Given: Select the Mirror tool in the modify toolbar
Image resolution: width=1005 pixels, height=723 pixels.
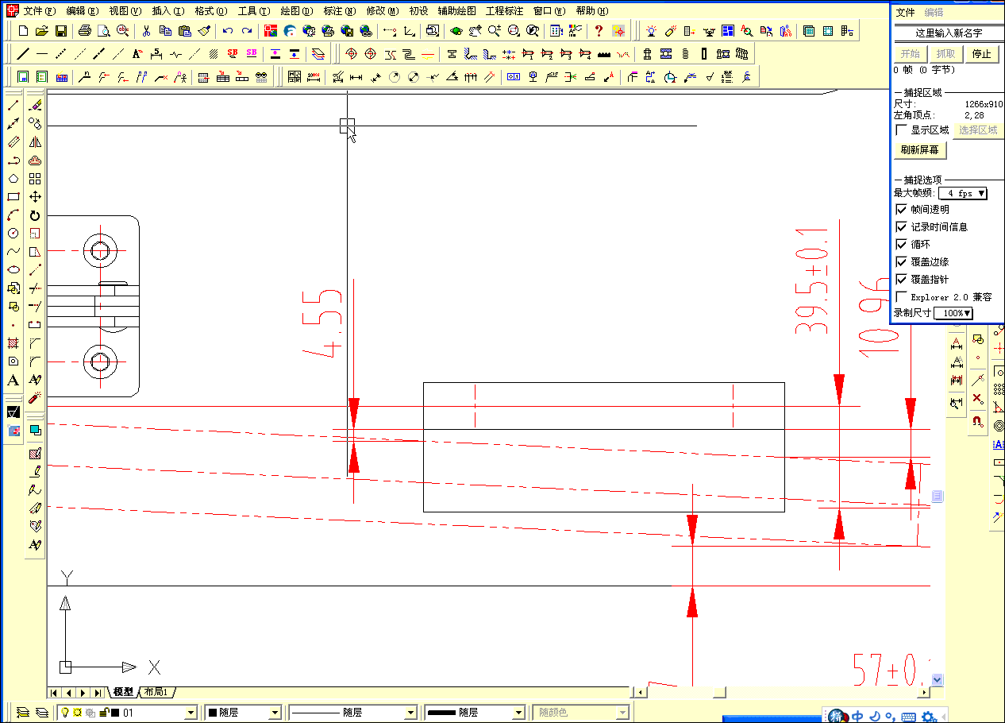Looking at the screenshot, I should click(x=35, y=143).
